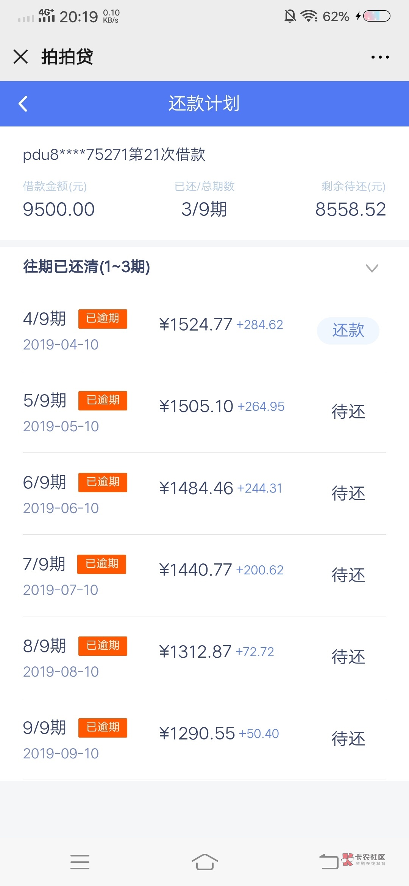Tap the 4G signal strength icon

tap(46, 16)
